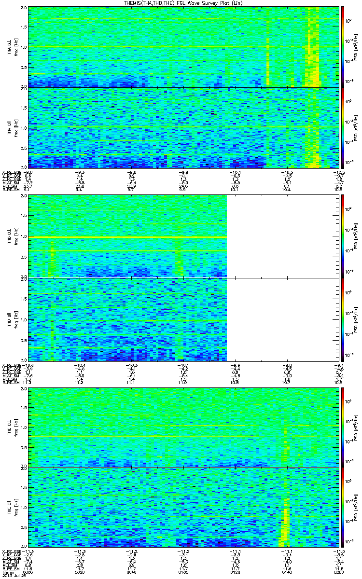Click the THA B⊥ spectrogram panel
This screenshot has width=362, height=579.
coord(184,47)
